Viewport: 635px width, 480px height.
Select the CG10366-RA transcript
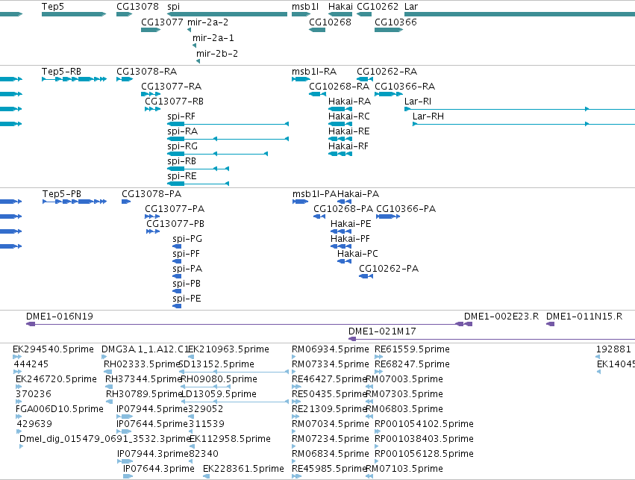click(389, 94)
